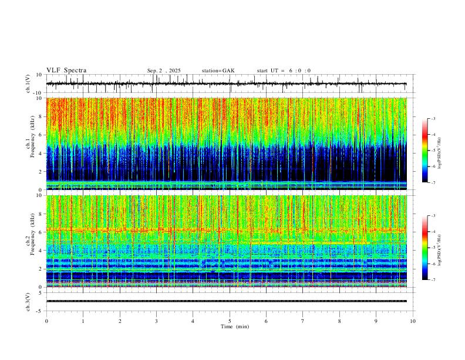Click the "start UT = 6 :0 :0" text
Viewport: 465px width, 360px height.
(x=284, y=71)
